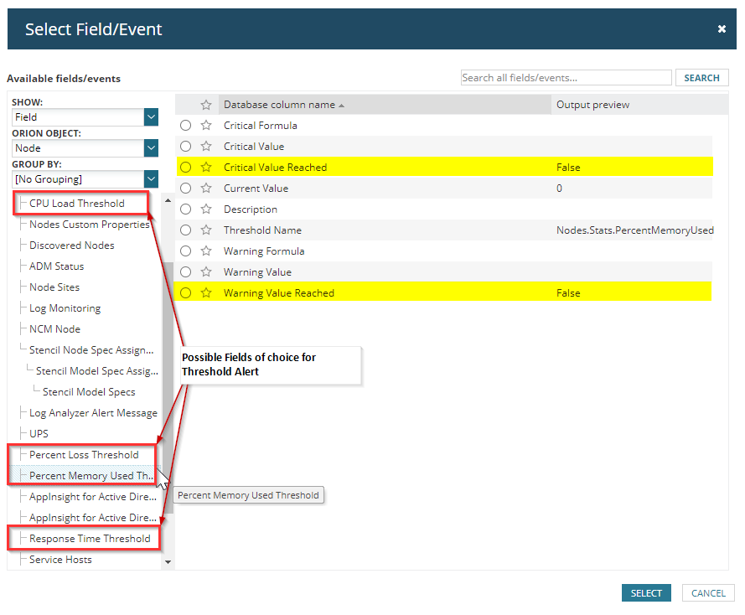Image resolution: width=745 pixels, height=615 pixels.
Task: Expand the Orion Object Node dropdown
Action: [151, 148]
